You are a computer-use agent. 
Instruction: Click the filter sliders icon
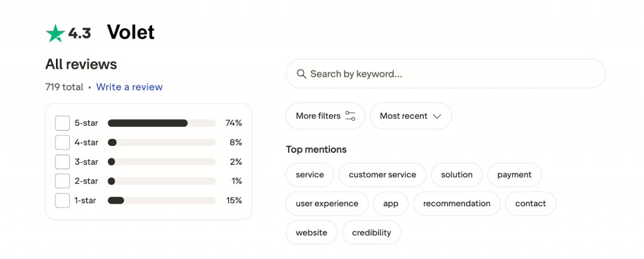coord(350,116)
